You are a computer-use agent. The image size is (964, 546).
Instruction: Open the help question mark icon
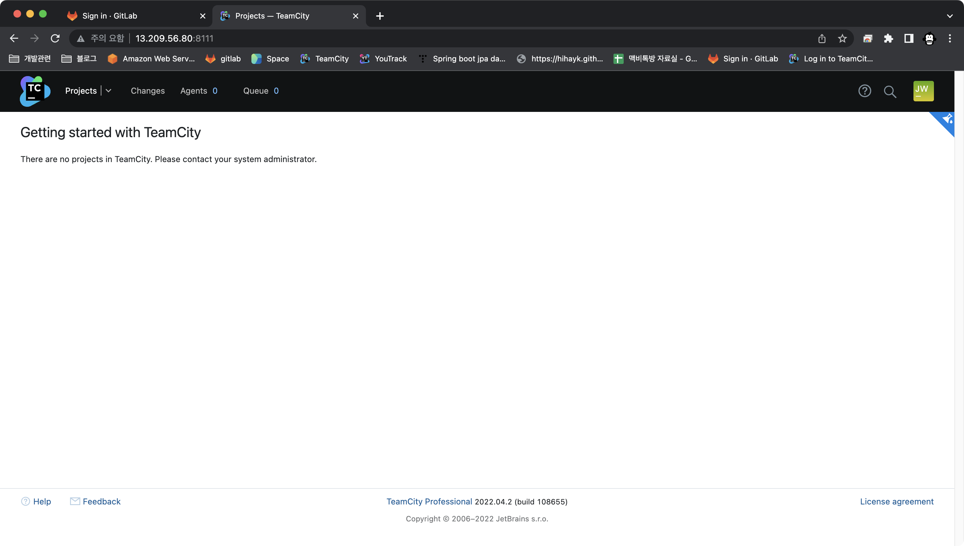tap(865, 91)
